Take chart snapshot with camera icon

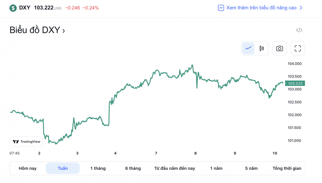[279, 49]
